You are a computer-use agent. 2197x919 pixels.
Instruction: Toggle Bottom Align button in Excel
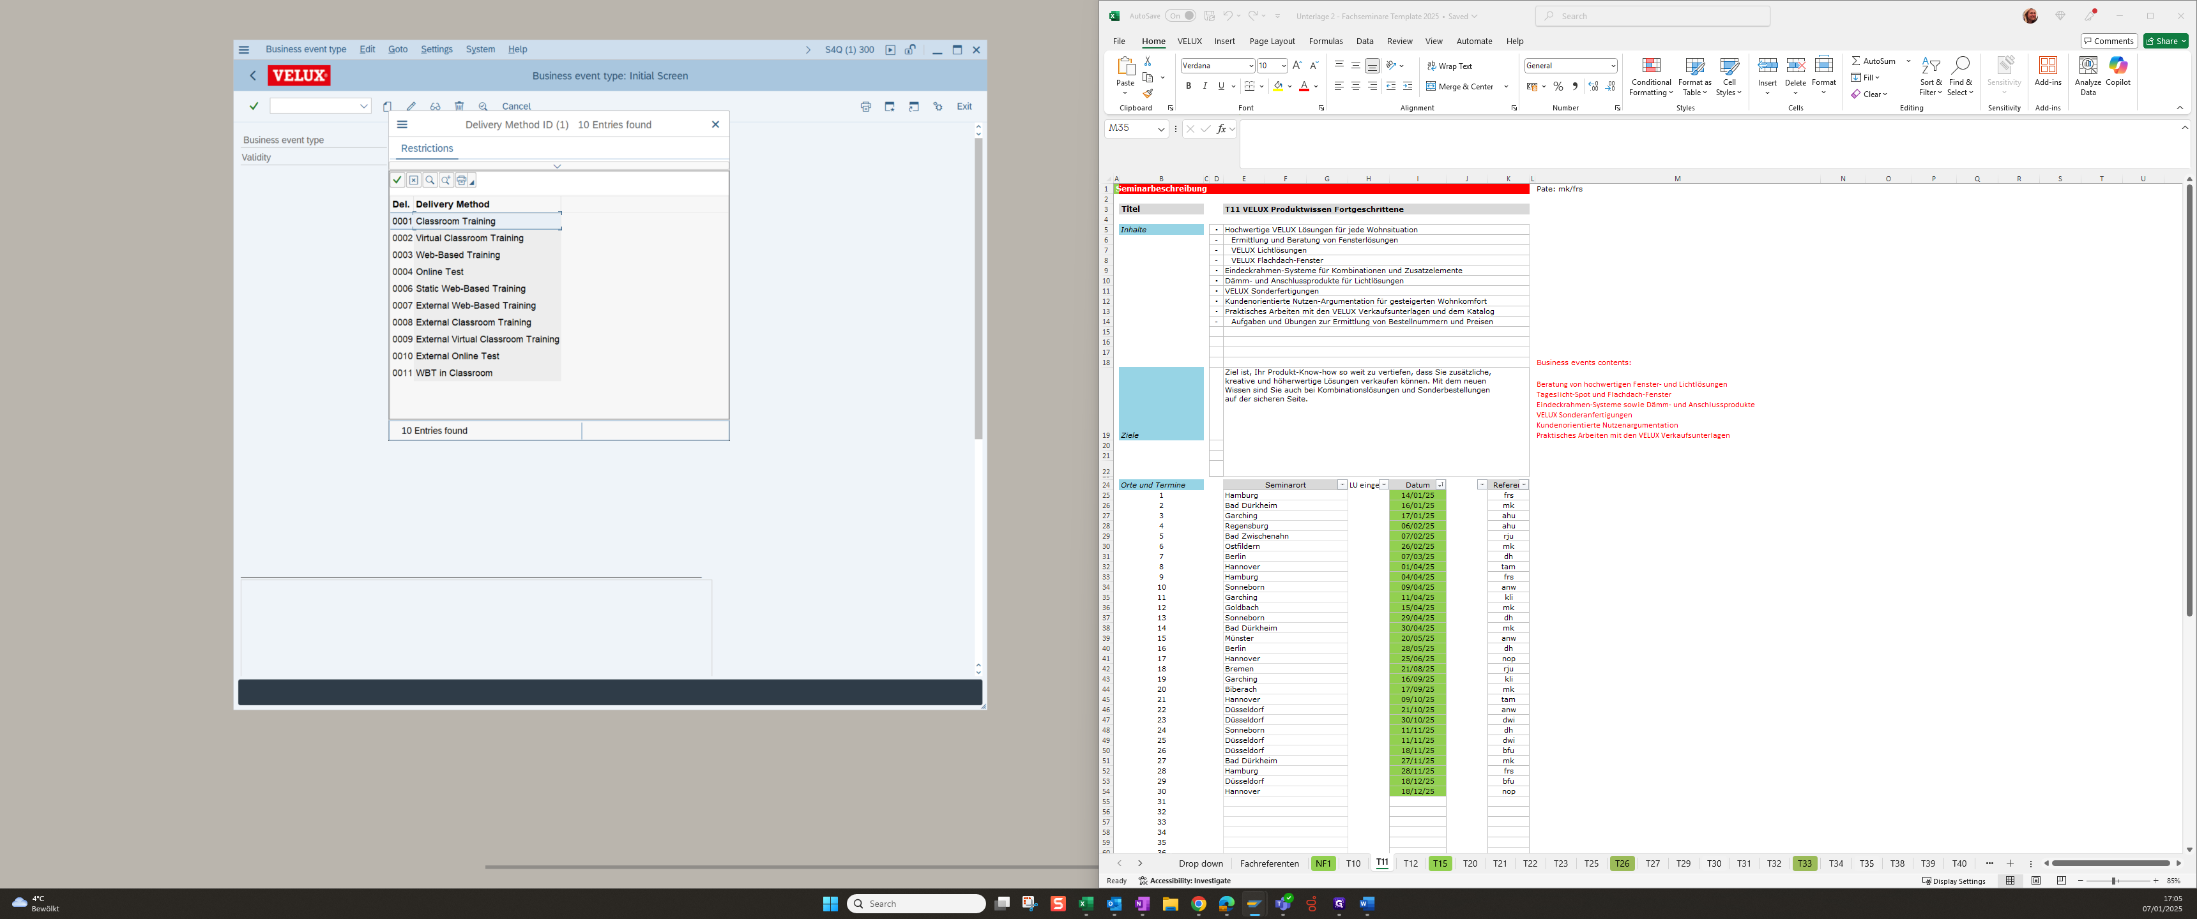1371,66
